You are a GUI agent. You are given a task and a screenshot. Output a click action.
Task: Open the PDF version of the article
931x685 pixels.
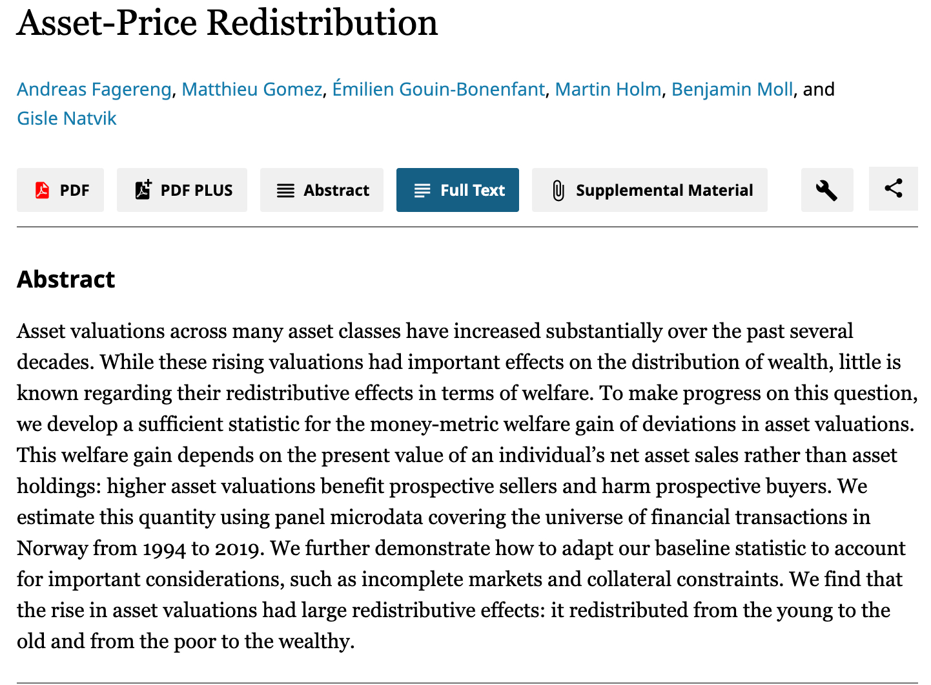point(61,190)
